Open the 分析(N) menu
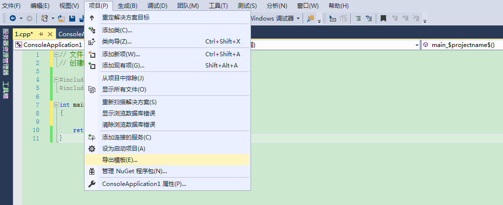 (x=277, y=6)
